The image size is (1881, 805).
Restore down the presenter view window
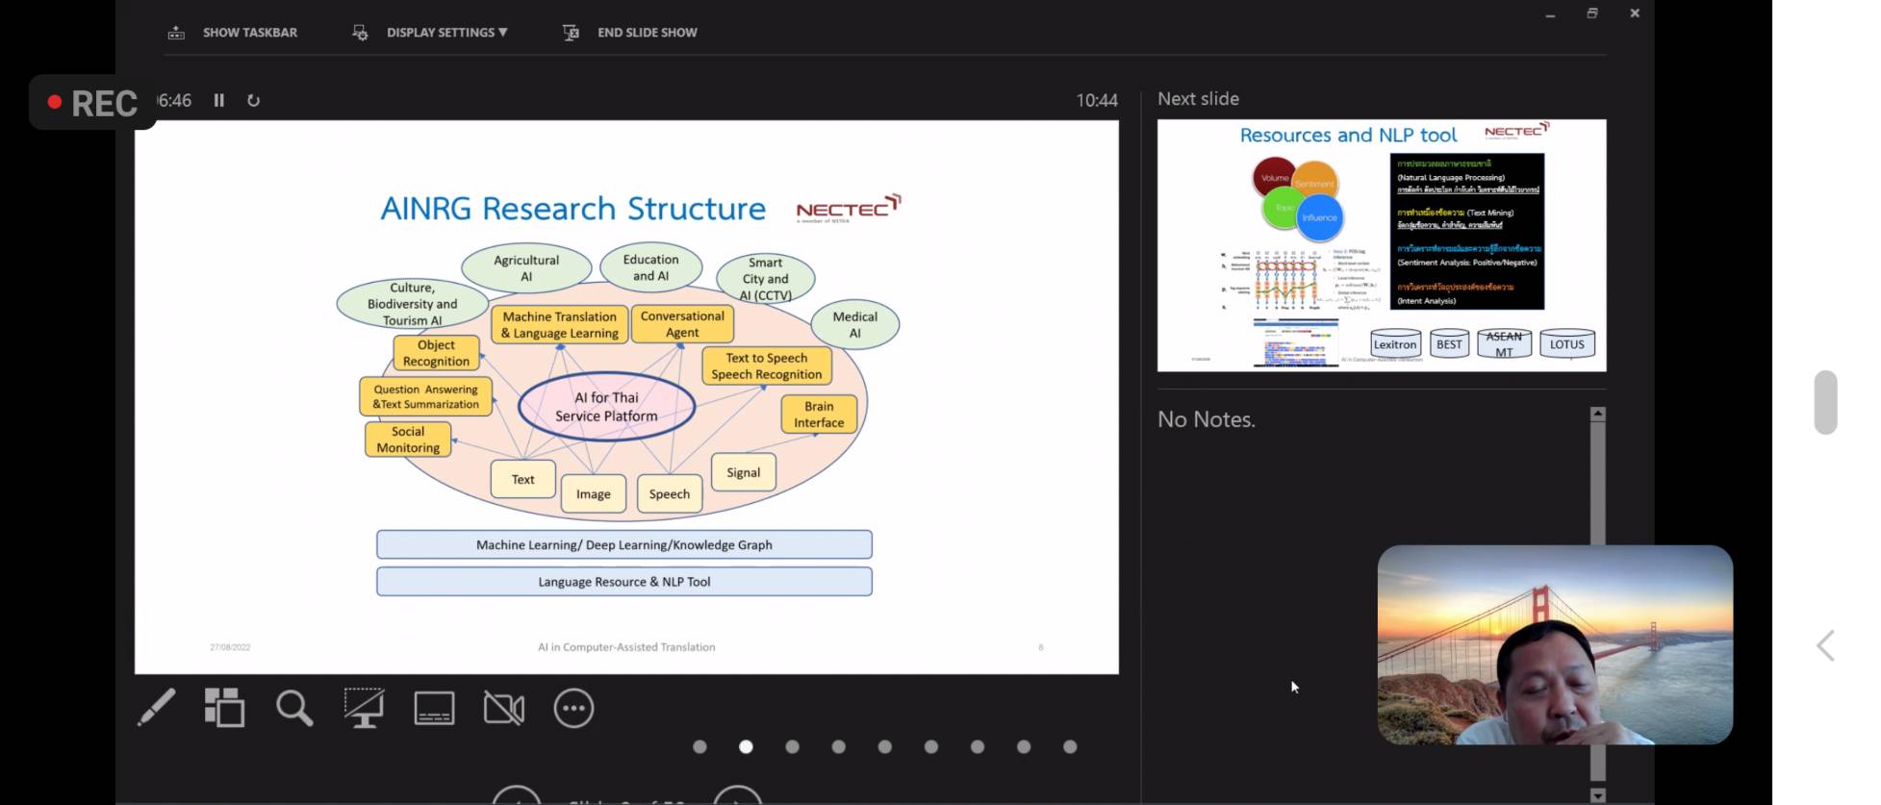tap(1592, 13)
